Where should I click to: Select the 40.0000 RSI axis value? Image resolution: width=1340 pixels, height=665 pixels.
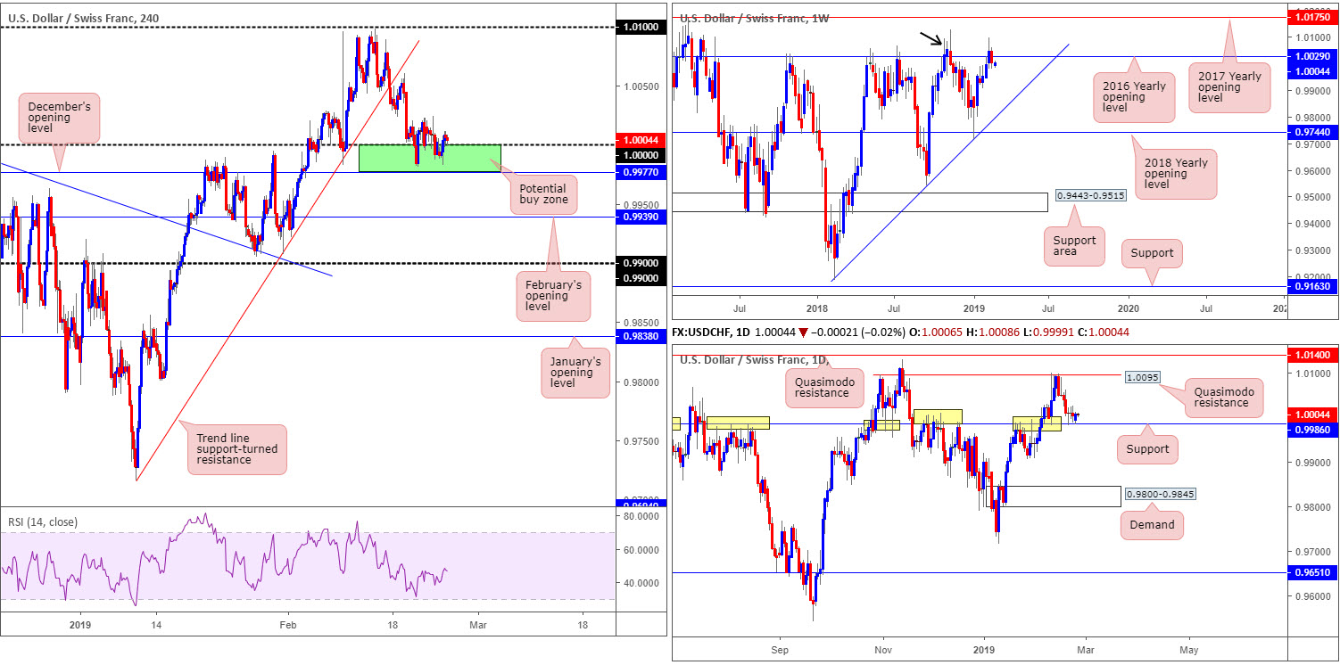[641, 582]
